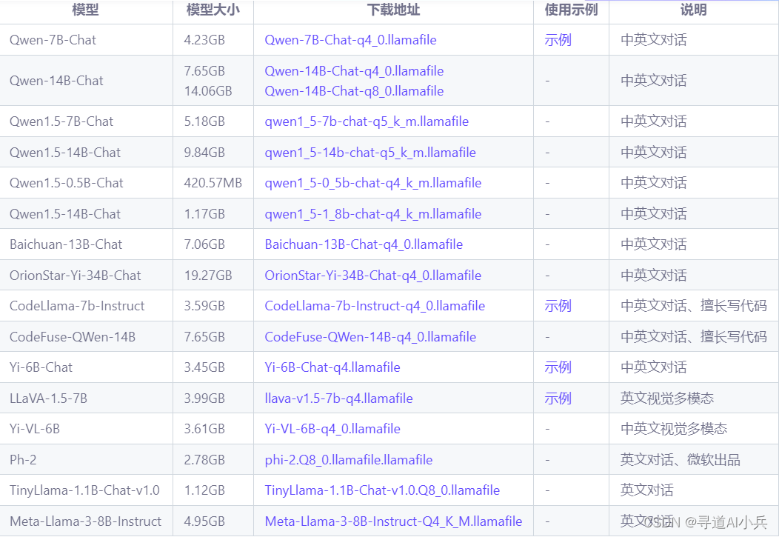Click the 5.18GB size value
This screenshot has height=537, width=779.
(x=204, y=121)
